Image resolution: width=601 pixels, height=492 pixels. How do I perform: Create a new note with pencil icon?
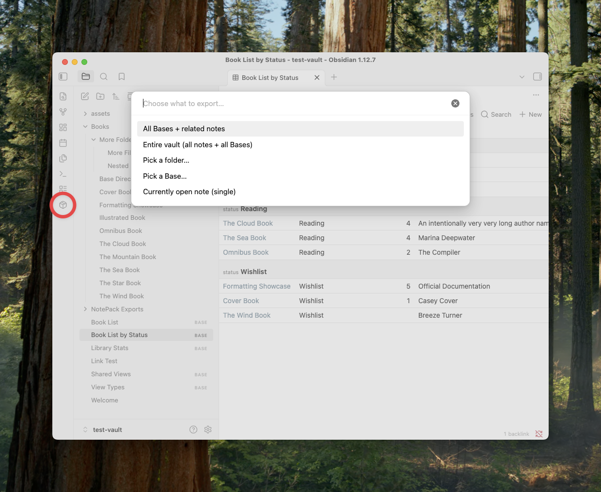point(85,96)
